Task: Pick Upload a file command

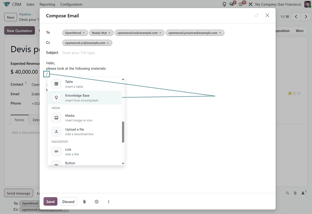Action: click(x=84, y=132)
